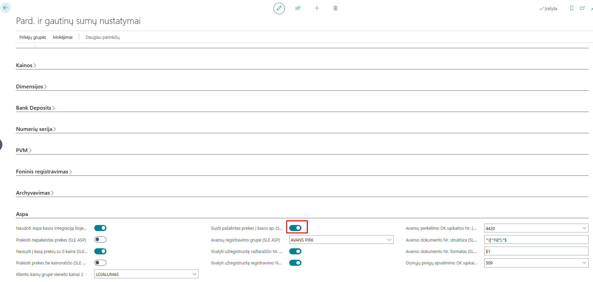Open the LOJALUMAS price group dropdown
This screenshot has width=593, height=282.
pos(195,274)
